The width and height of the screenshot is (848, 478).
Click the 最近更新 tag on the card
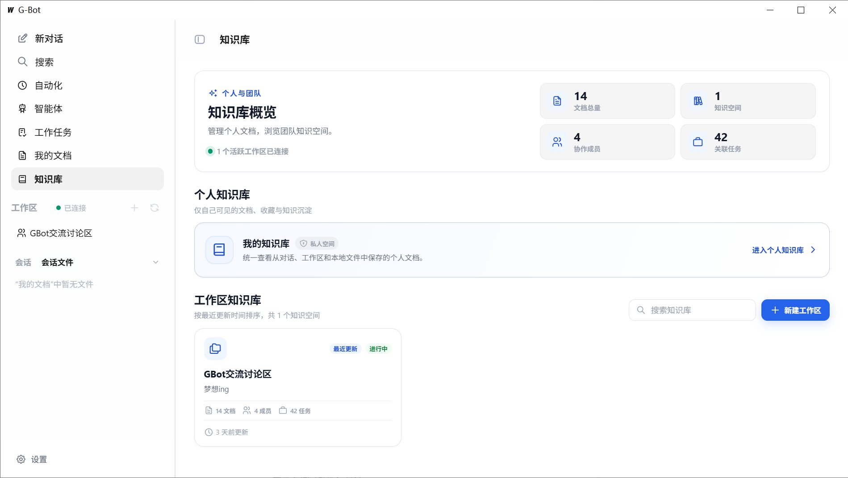(x=345, y=349)
